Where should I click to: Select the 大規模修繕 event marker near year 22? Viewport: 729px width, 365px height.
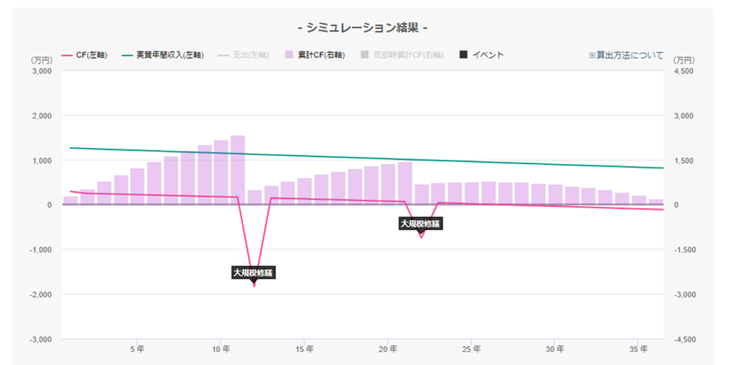click(x=420, y=224)
